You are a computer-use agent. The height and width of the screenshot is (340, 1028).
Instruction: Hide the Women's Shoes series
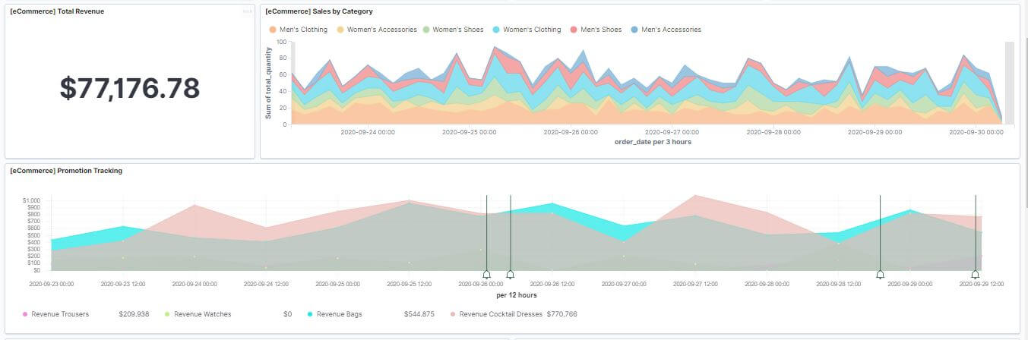pyautogui.click(x=459, y=30)
